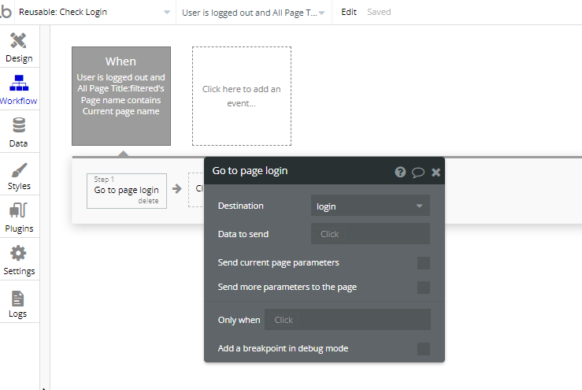
Task: Enable Send current page parameters
Action: click(423, 263)
